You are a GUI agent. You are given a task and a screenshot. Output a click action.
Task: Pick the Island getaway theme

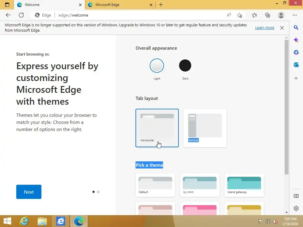click(x=244, y=185)
